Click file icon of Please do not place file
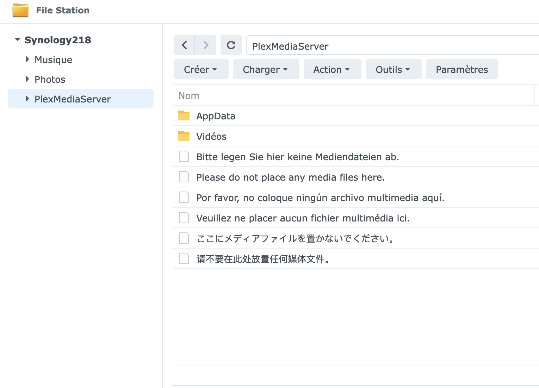The width and height of the screenshot is (539, 388). [x=184, y=177]
